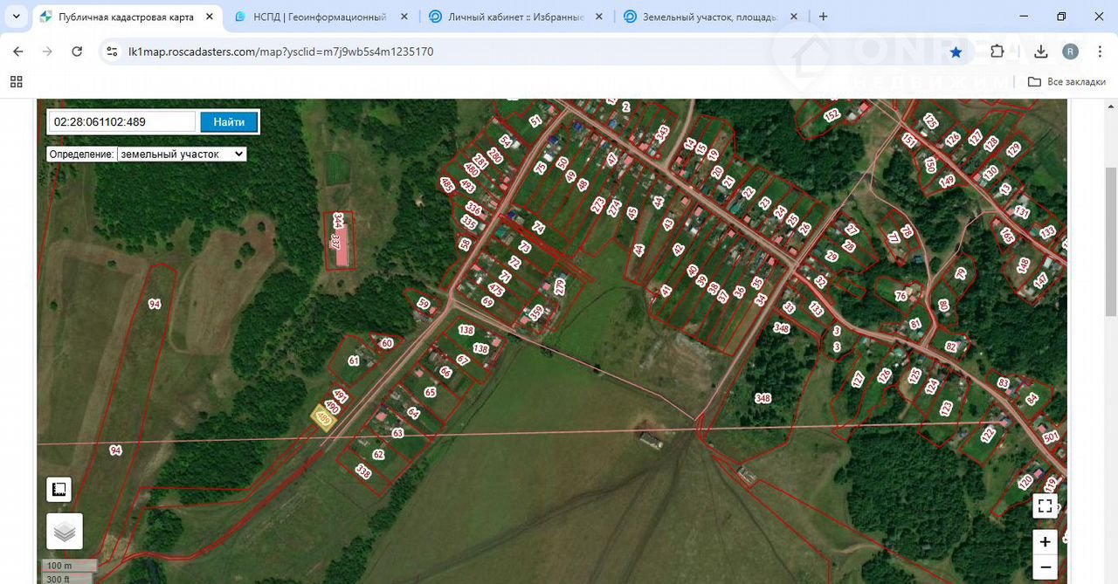Open the tab search chevron dropdown
Viewport: 1118px width, 584px height.
16,17
